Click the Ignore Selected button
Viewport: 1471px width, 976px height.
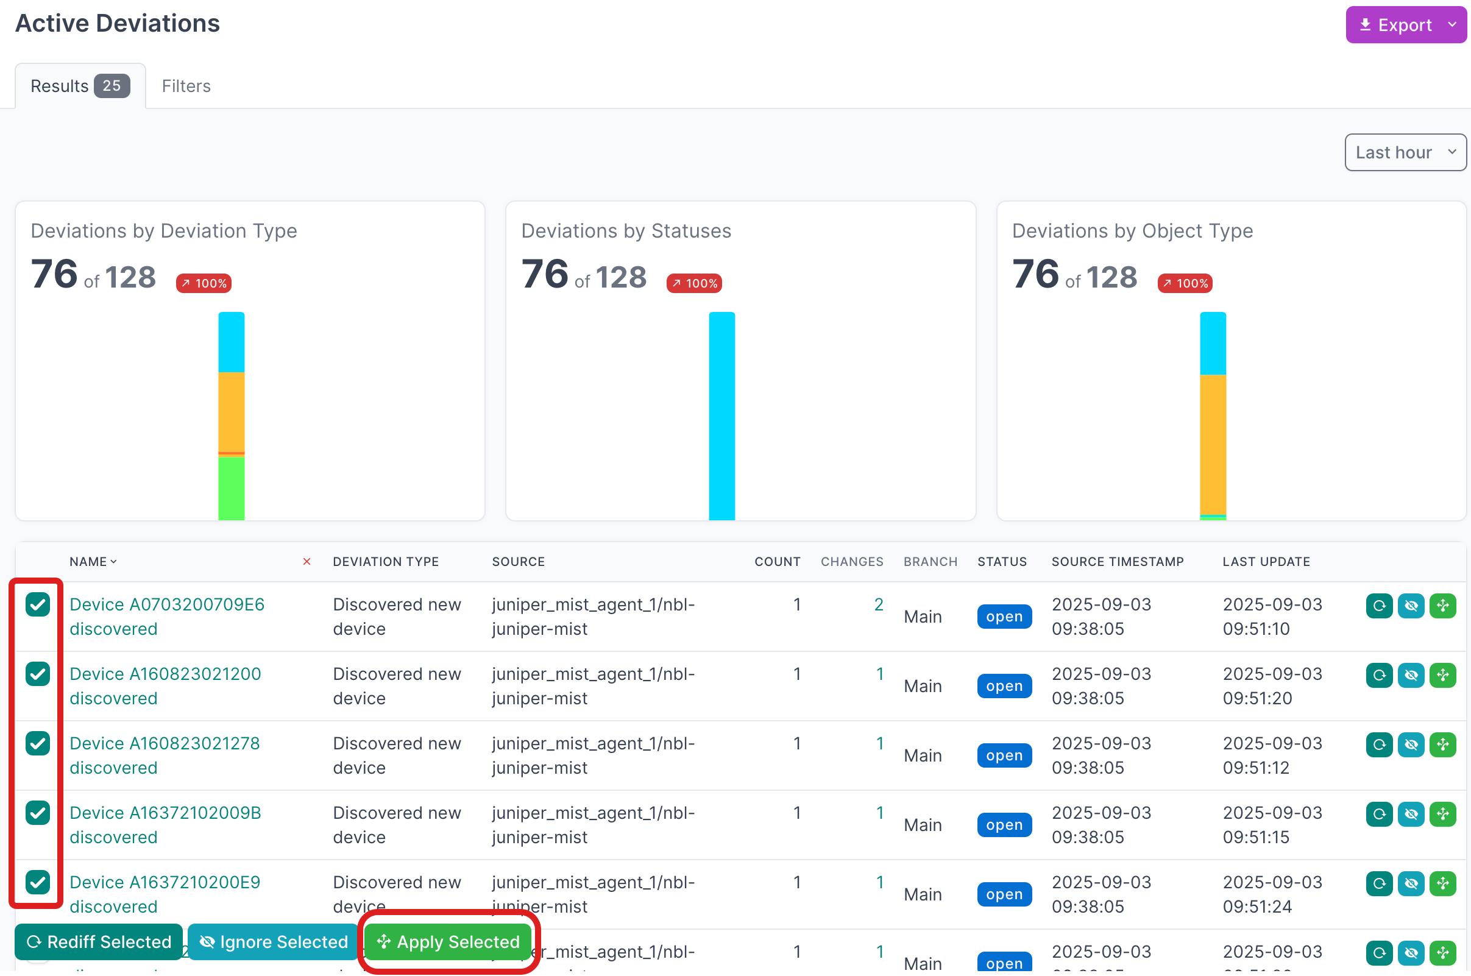[x=273, y=942]
